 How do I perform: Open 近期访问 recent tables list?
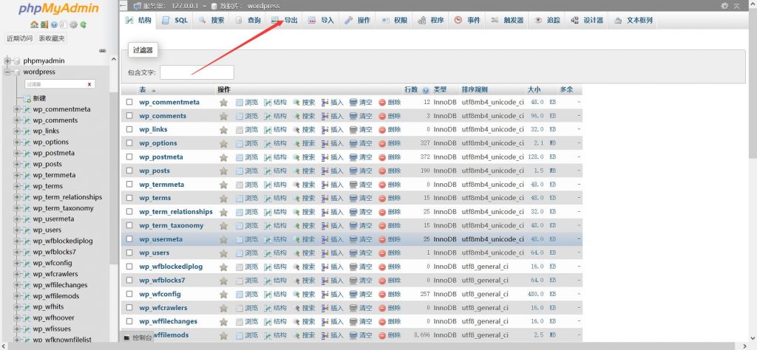(20, 38)
